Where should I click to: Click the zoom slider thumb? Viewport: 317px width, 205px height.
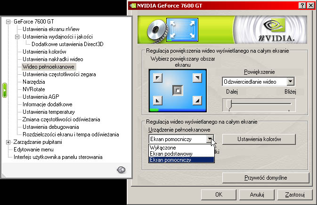(229, 104)
